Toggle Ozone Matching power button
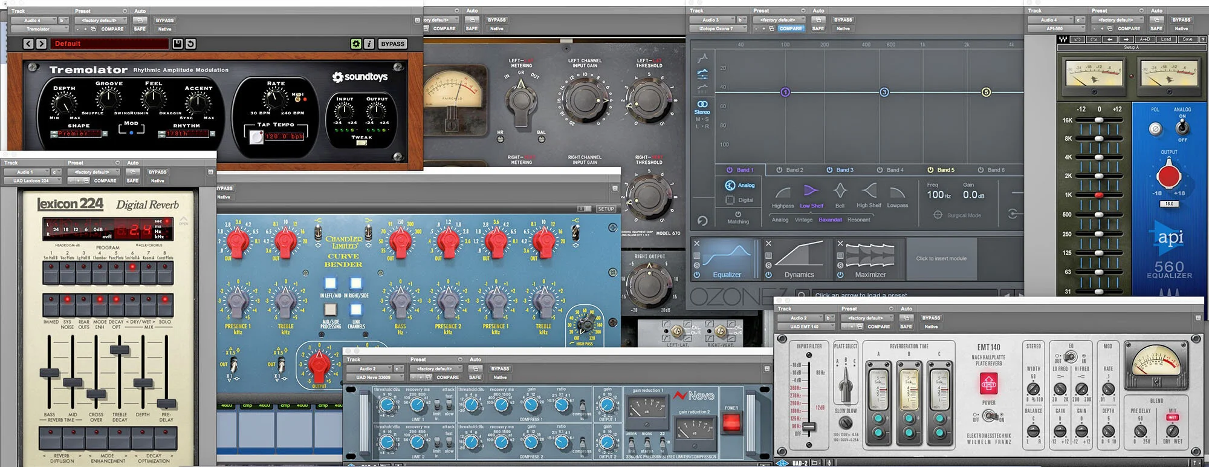Screen dimensions: 1209x467 [738, 214]
